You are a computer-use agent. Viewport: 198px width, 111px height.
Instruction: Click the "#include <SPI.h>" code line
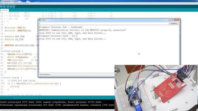(x=15, y=28)
